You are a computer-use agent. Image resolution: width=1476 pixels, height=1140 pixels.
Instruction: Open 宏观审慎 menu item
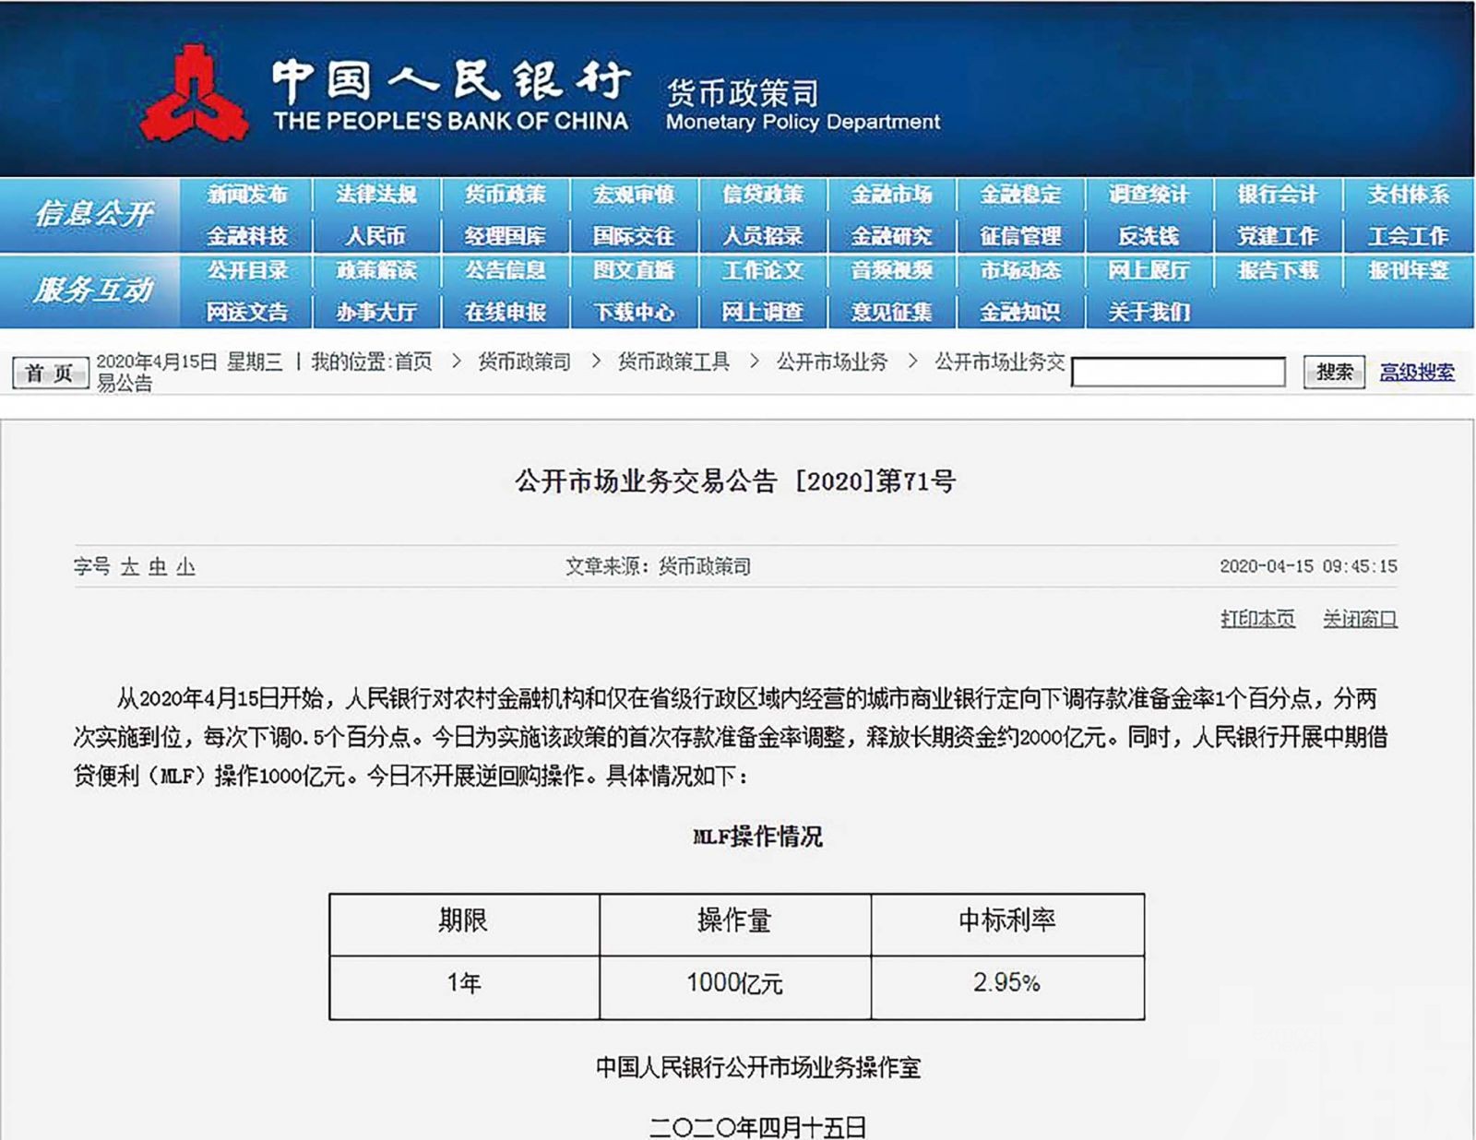tap(634, 195)
